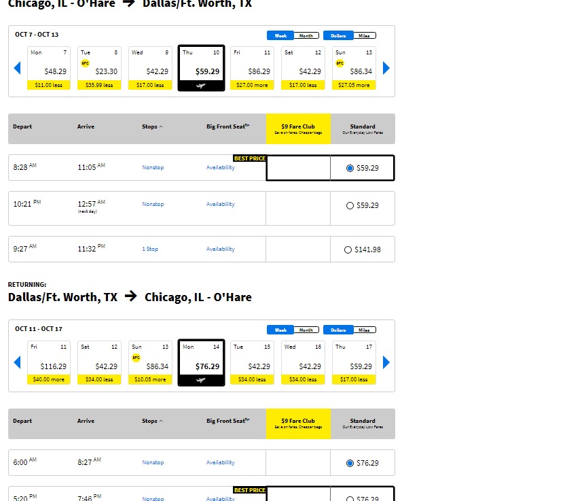Open Nonstop details for 6:00 AM return flight
Viewport: 584px width, 501px height.
coord(153,463)
